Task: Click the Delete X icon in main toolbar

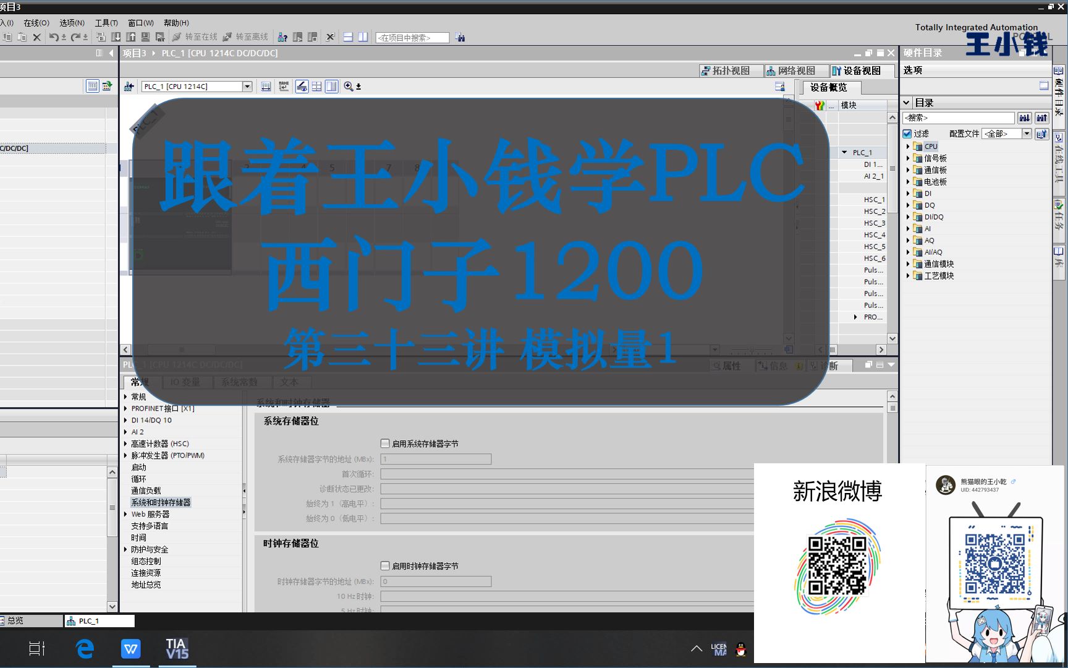Action: [36, 37]
